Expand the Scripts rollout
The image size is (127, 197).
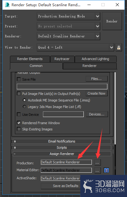(x=62, y=148)
